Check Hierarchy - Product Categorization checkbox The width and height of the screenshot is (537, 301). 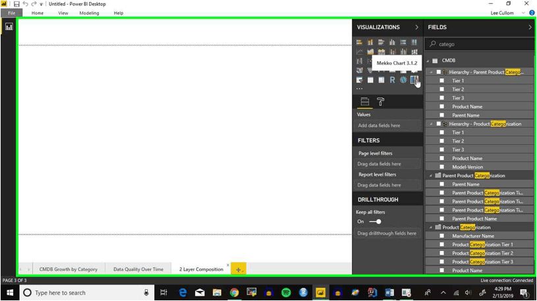438,124
